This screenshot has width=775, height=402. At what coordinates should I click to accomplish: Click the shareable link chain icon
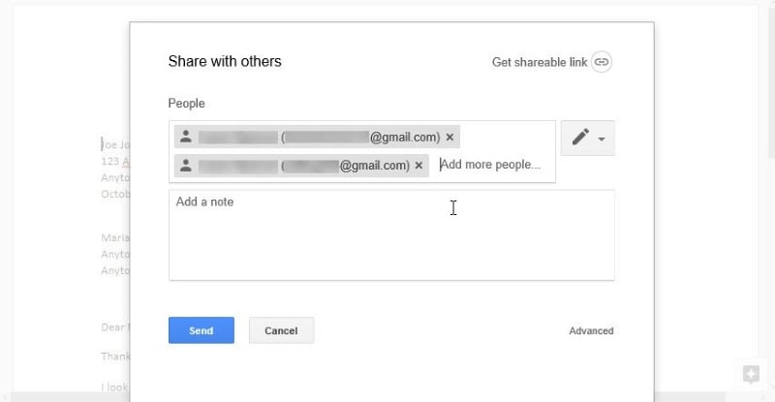point(602,62)
